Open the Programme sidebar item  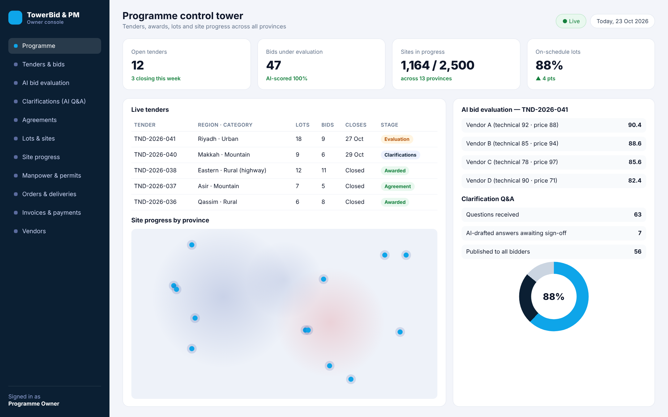coord(55,46)
